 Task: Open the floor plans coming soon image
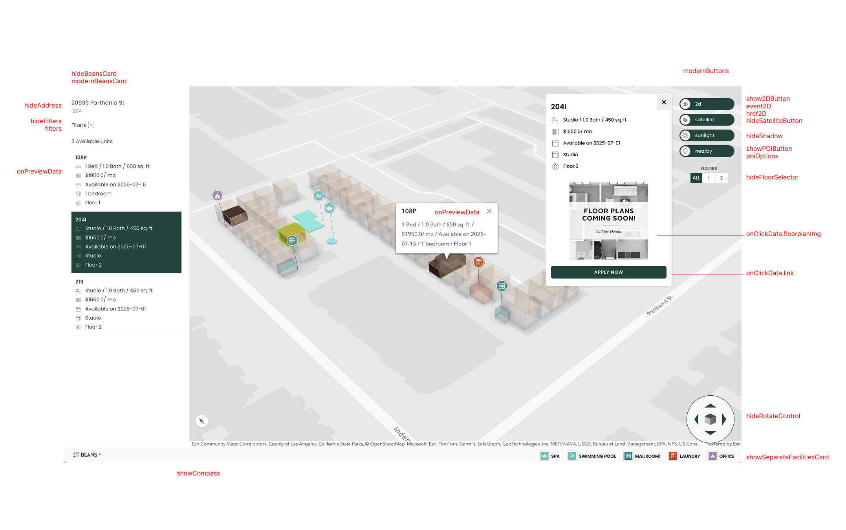pyautogui.click(x=608, y=221)
